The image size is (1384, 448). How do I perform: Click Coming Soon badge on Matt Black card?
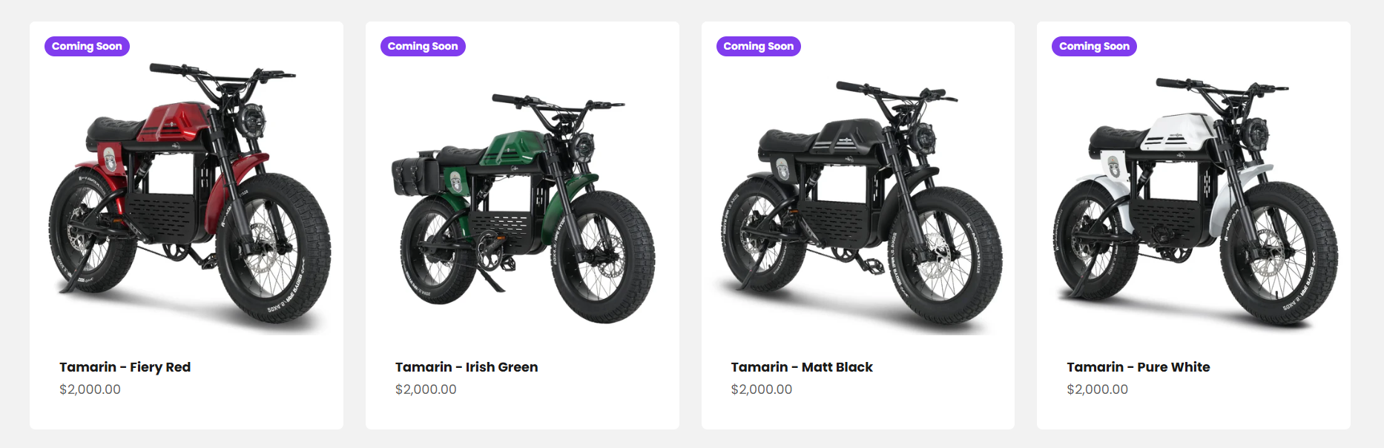click(x=758, y=46)
